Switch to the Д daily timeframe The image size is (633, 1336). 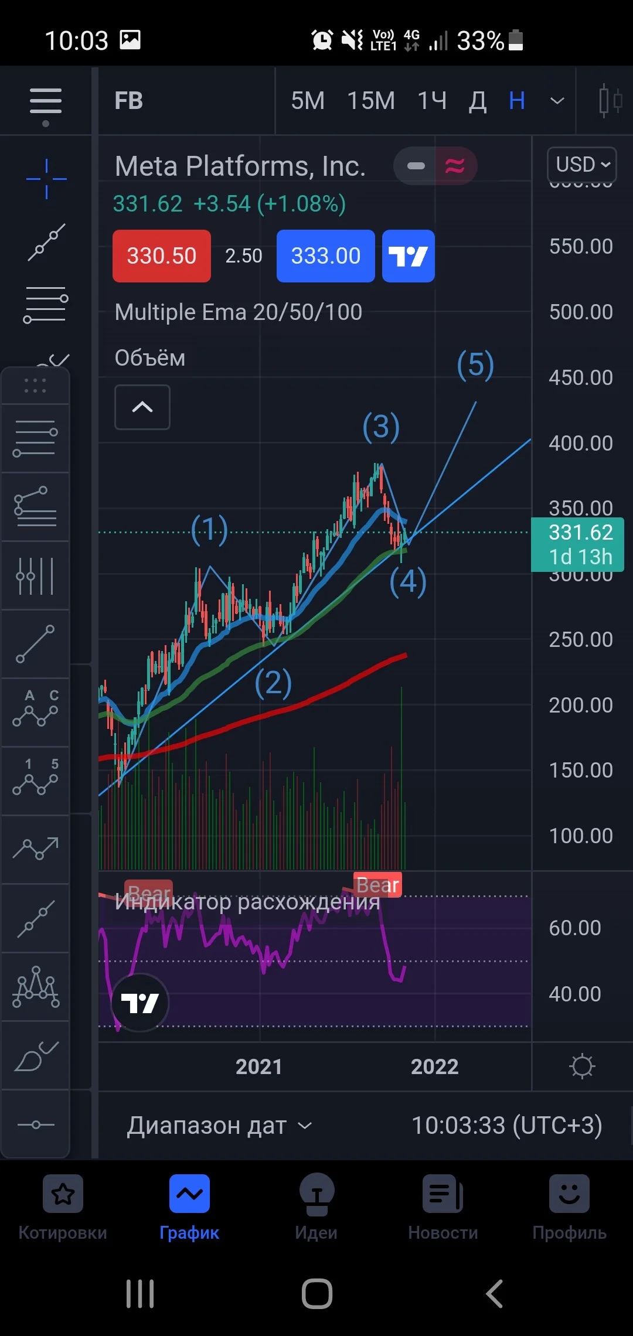[x=478, y=101]
